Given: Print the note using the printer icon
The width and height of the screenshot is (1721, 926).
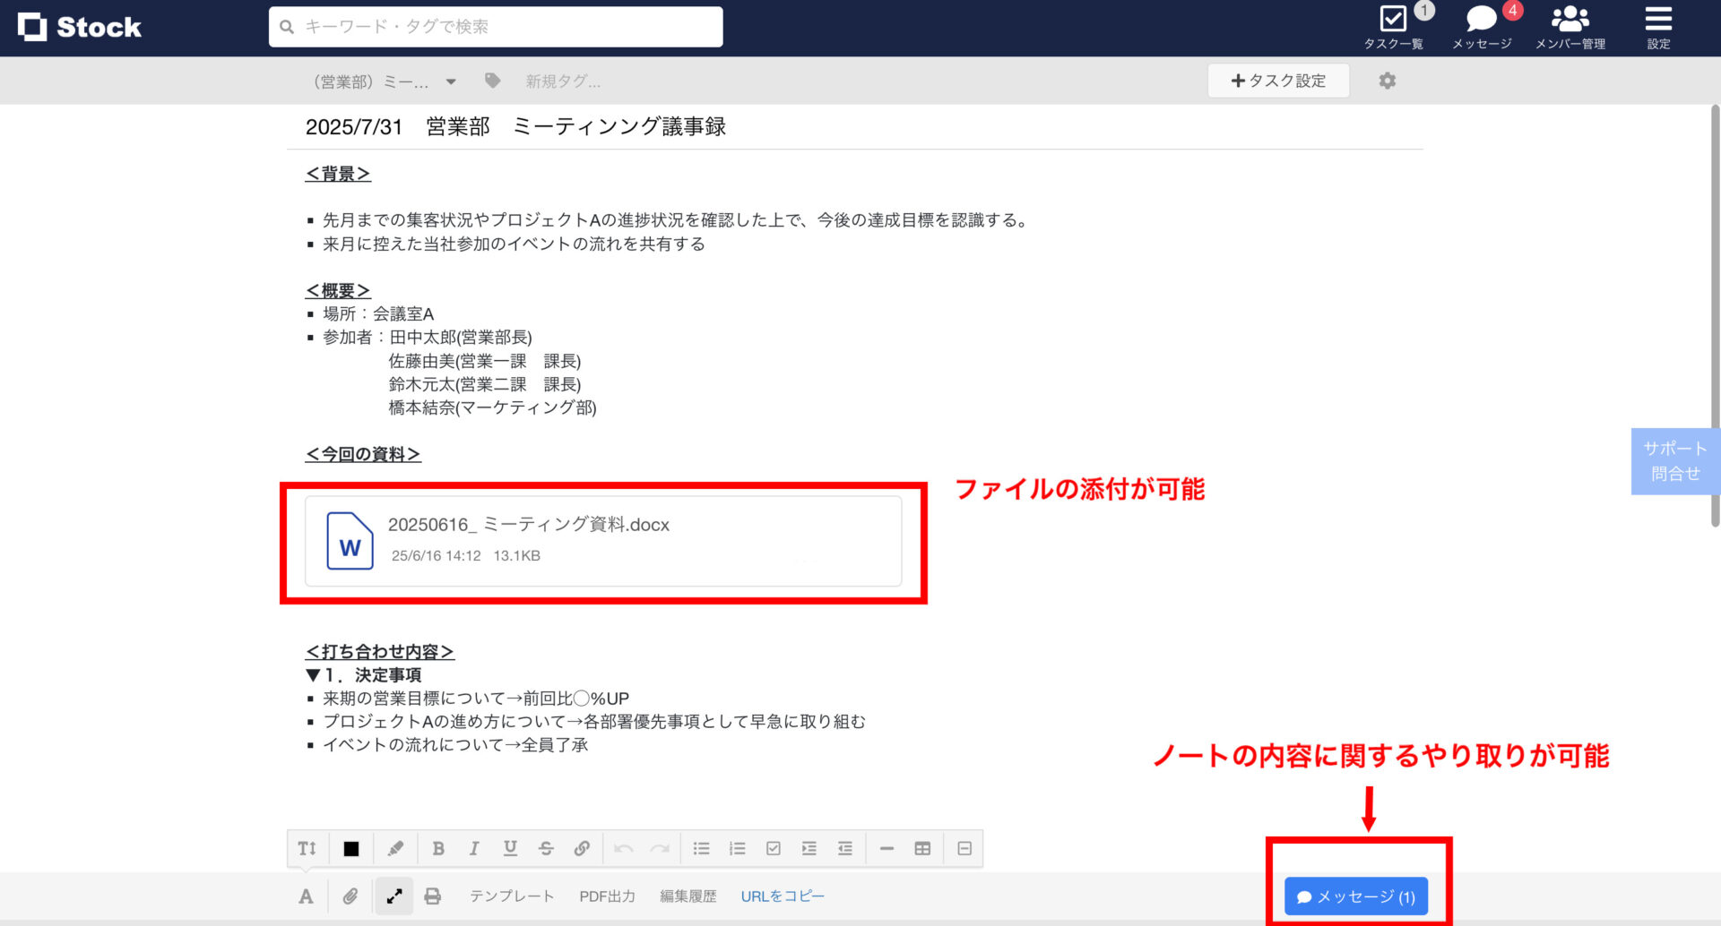Looking at the screenshot, I should [x=433, y=895].
